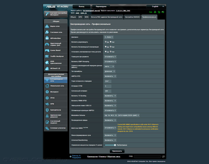Open USB application puzzle icon

(x=47, y=62)
